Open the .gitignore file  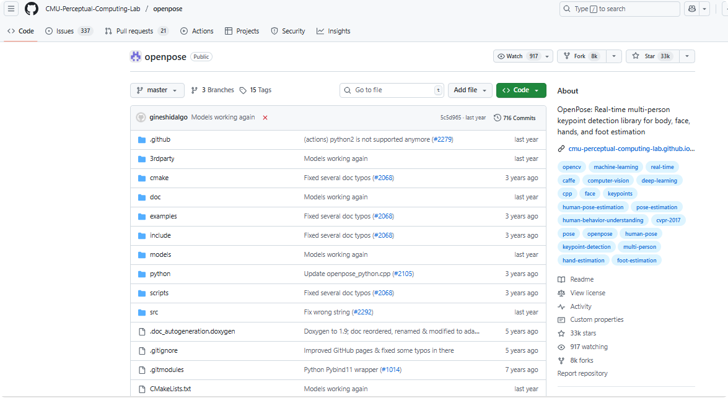[164, 351]
